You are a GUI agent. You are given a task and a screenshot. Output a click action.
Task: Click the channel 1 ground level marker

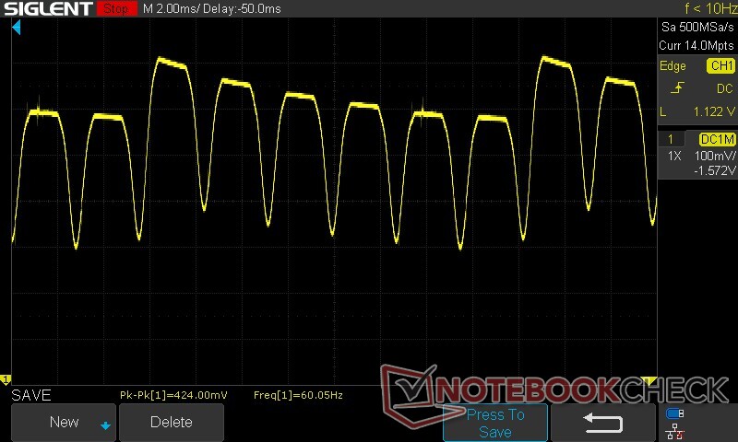[6, 379]
